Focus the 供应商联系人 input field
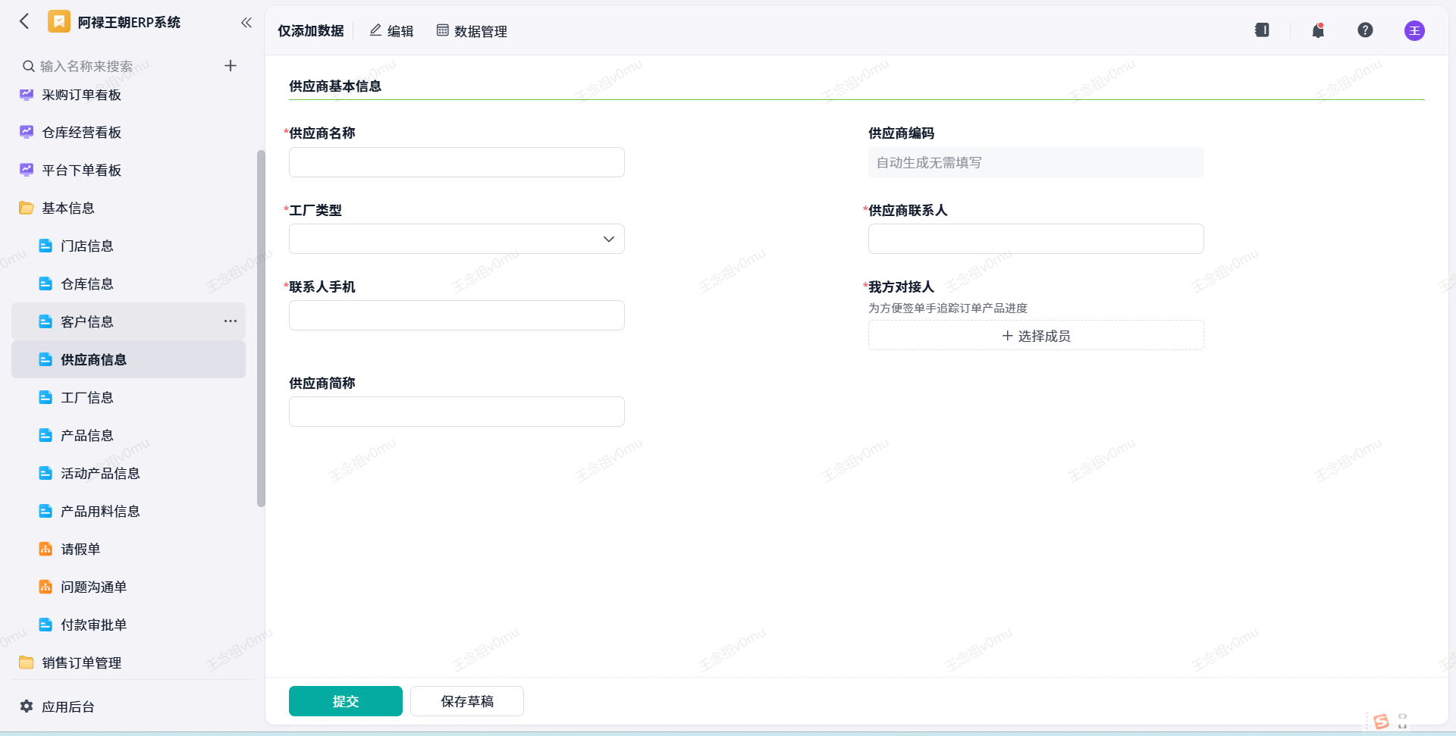The width and height of the screenshot is (1456, 736). [1036, 239]
